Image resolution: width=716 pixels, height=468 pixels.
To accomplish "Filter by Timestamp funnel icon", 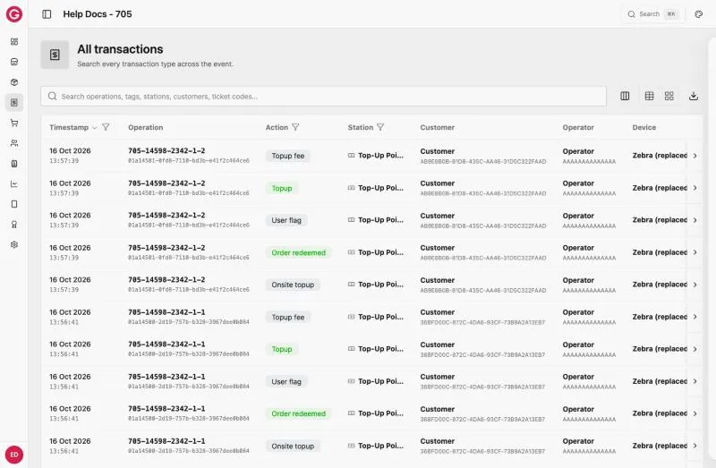I will click(x=106, y=127).
